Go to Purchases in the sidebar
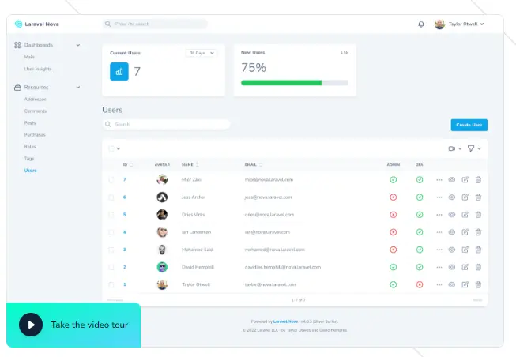 [x=35, y=135]
